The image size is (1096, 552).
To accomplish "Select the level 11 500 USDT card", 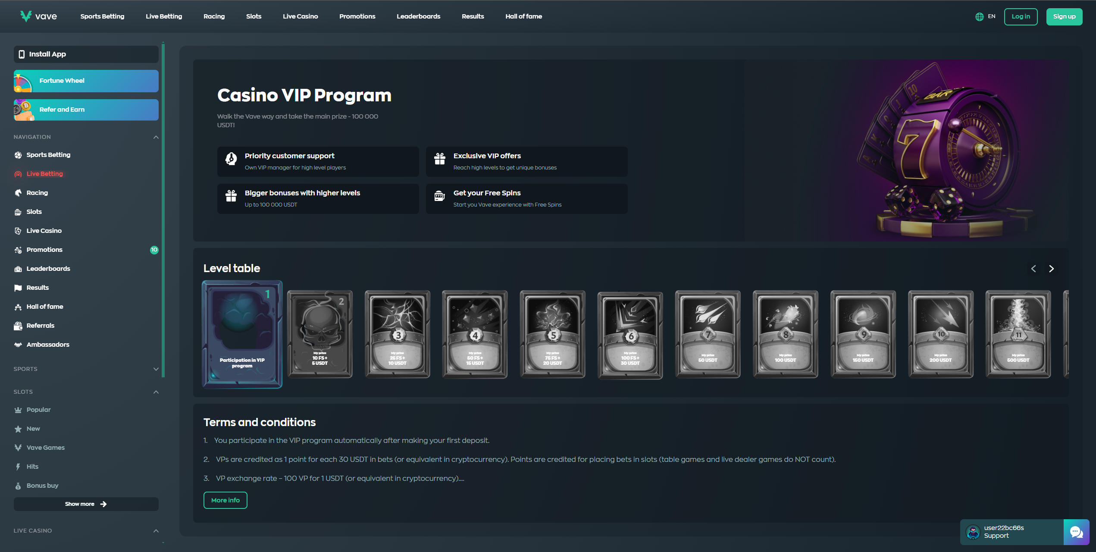I will click(1018, 334).
